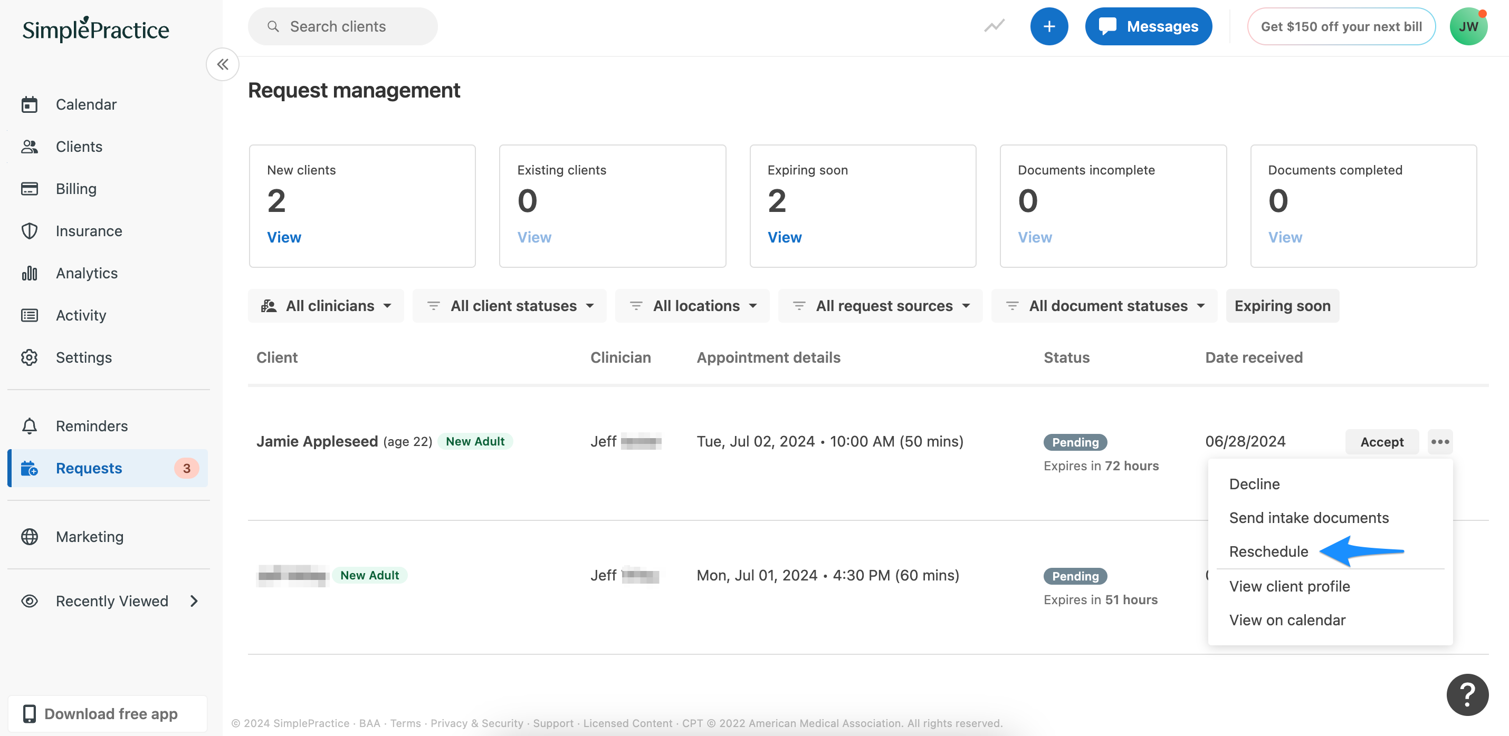Open the JW account avatar
The width and height of the screenshot is (1509, 736).
click(x=1468, y=26)
